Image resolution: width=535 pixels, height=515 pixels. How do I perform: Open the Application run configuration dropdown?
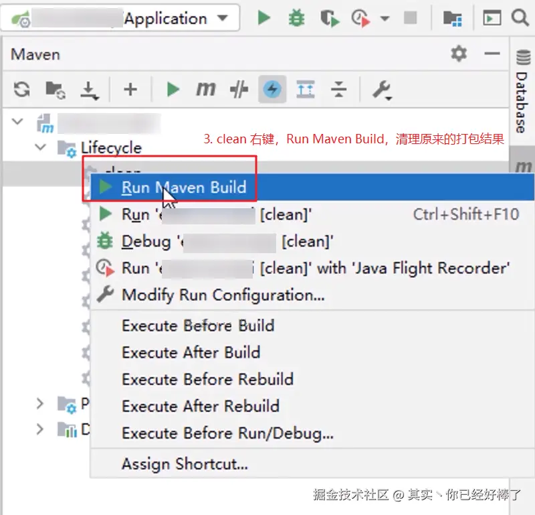[x=120, y=18]
